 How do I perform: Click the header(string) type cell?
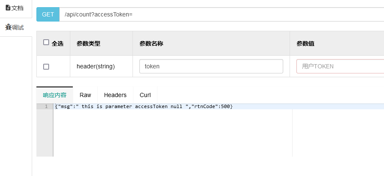click(96, 66)
